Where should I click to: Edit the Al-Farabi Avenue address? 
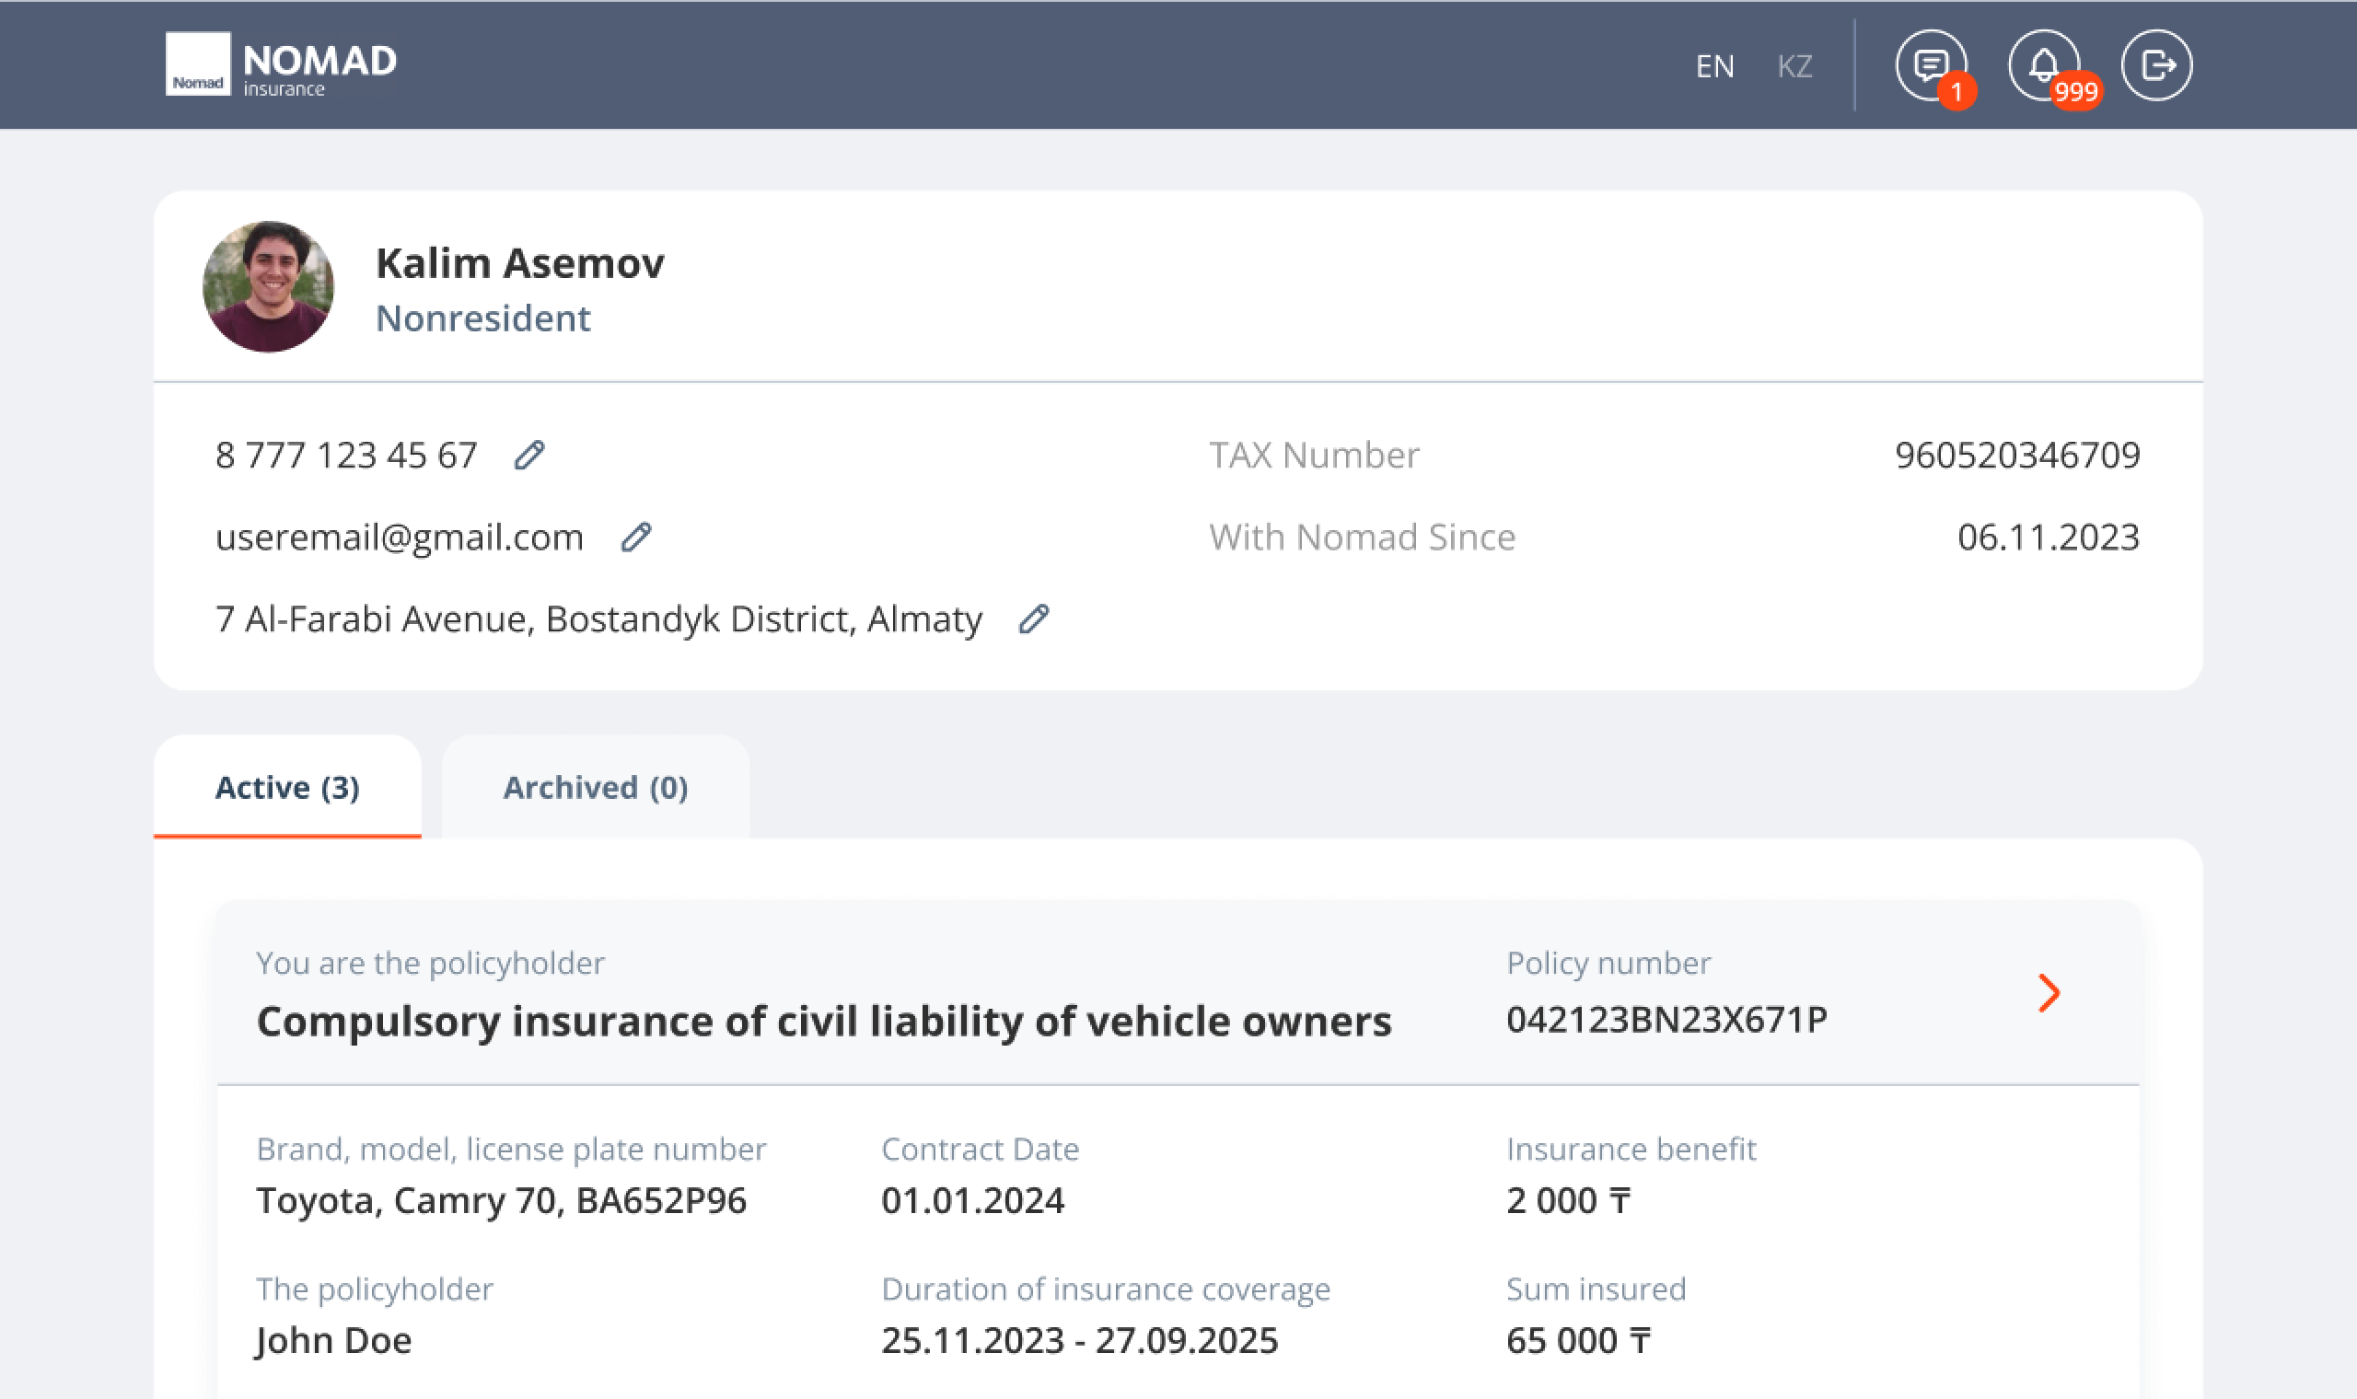[x=1034, y=619]
